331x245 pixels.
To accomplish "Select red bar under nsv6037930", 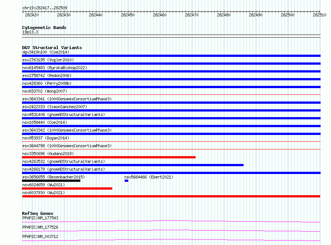I will (x=171, y=196).
